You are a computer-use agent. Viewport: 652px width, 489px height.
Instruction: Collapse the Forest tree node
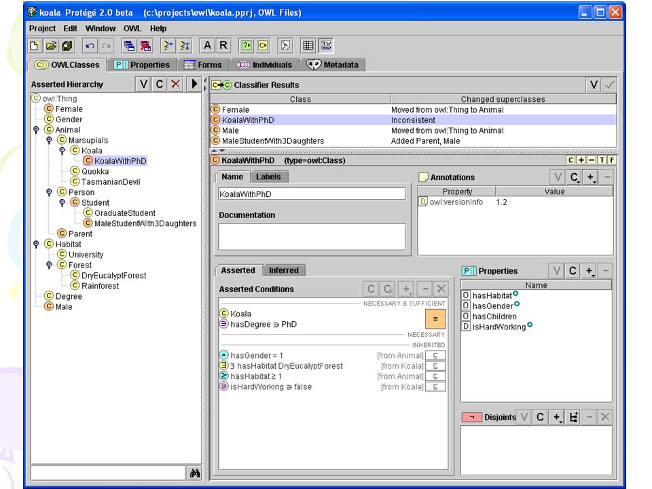coord(49,265)
